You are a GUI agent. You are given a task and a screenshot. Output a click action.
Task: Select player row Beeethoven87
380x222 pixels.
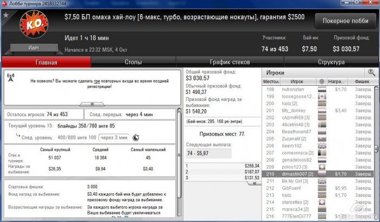[317, 131]
